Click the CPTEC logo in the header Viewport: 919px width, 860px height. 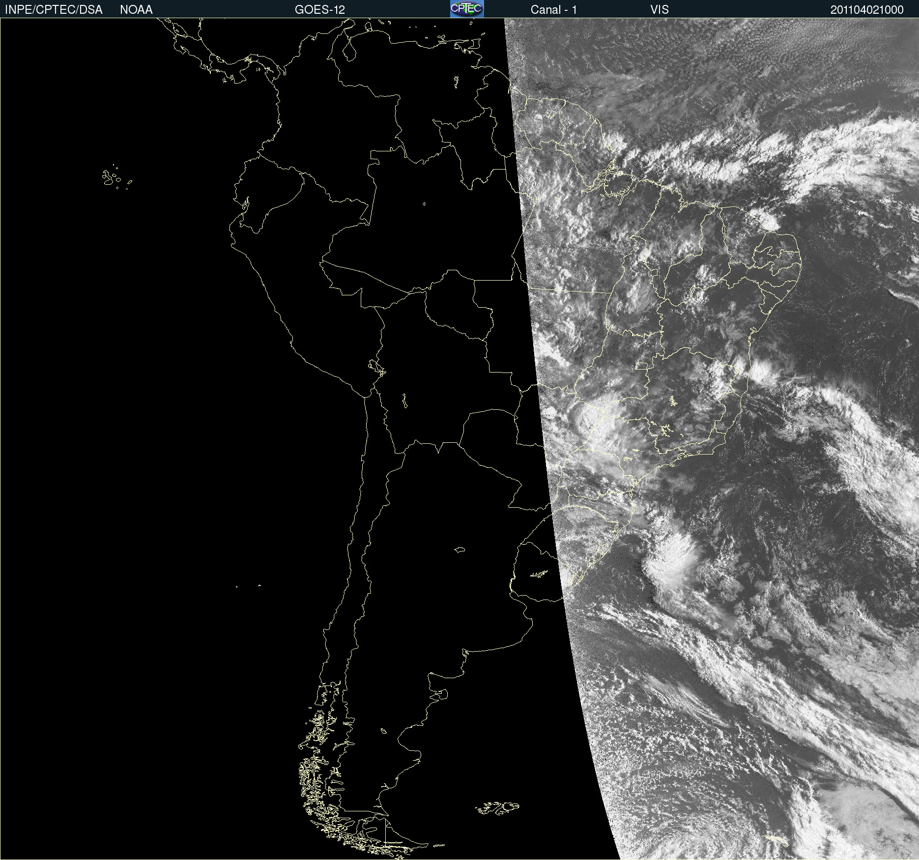[467, 9]
